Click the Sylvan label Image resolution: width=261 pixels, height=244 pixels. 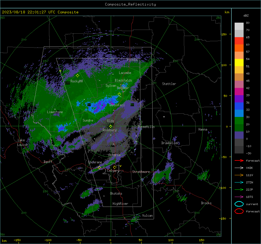pos(111,85)
